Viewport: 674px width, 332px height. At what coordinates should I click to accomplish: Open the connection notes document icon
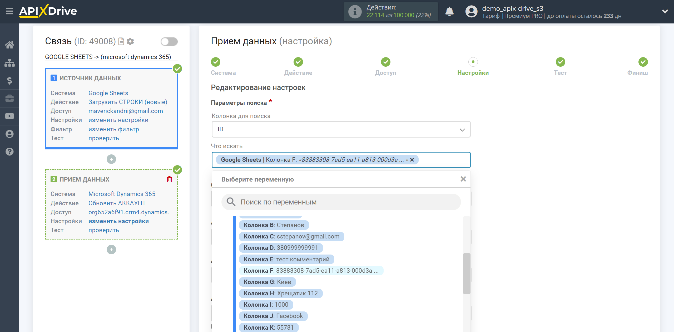click(x=121, y=41)
